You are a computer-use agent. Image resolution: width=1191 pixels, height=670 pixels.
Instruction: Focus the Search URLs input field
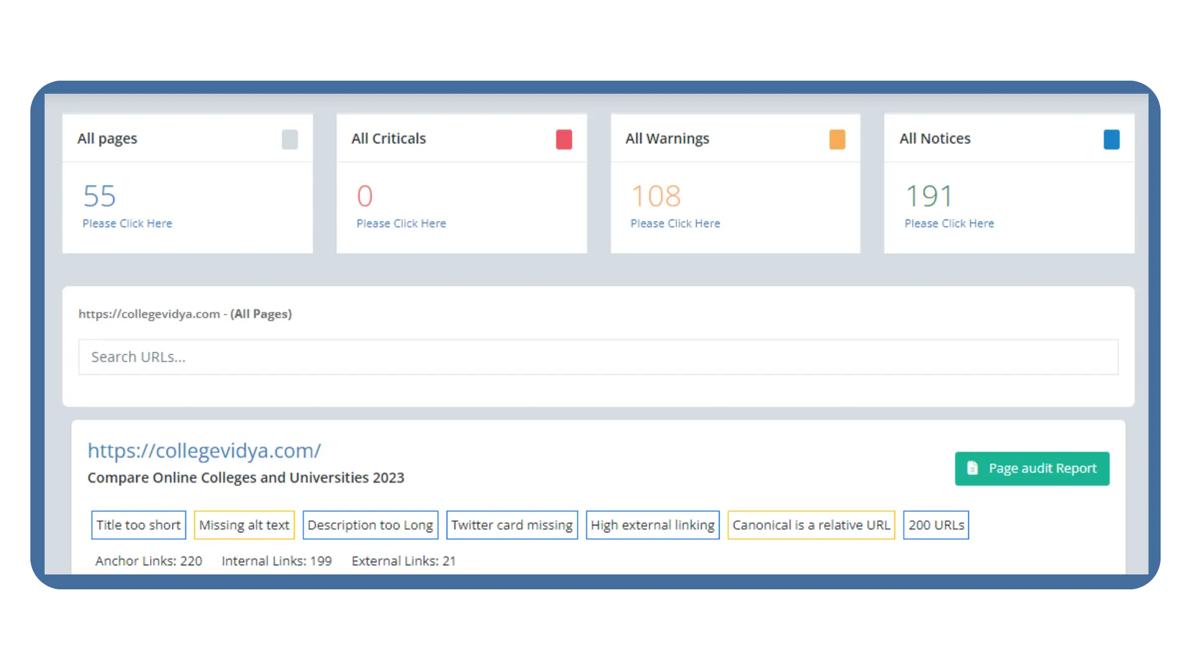598,357
